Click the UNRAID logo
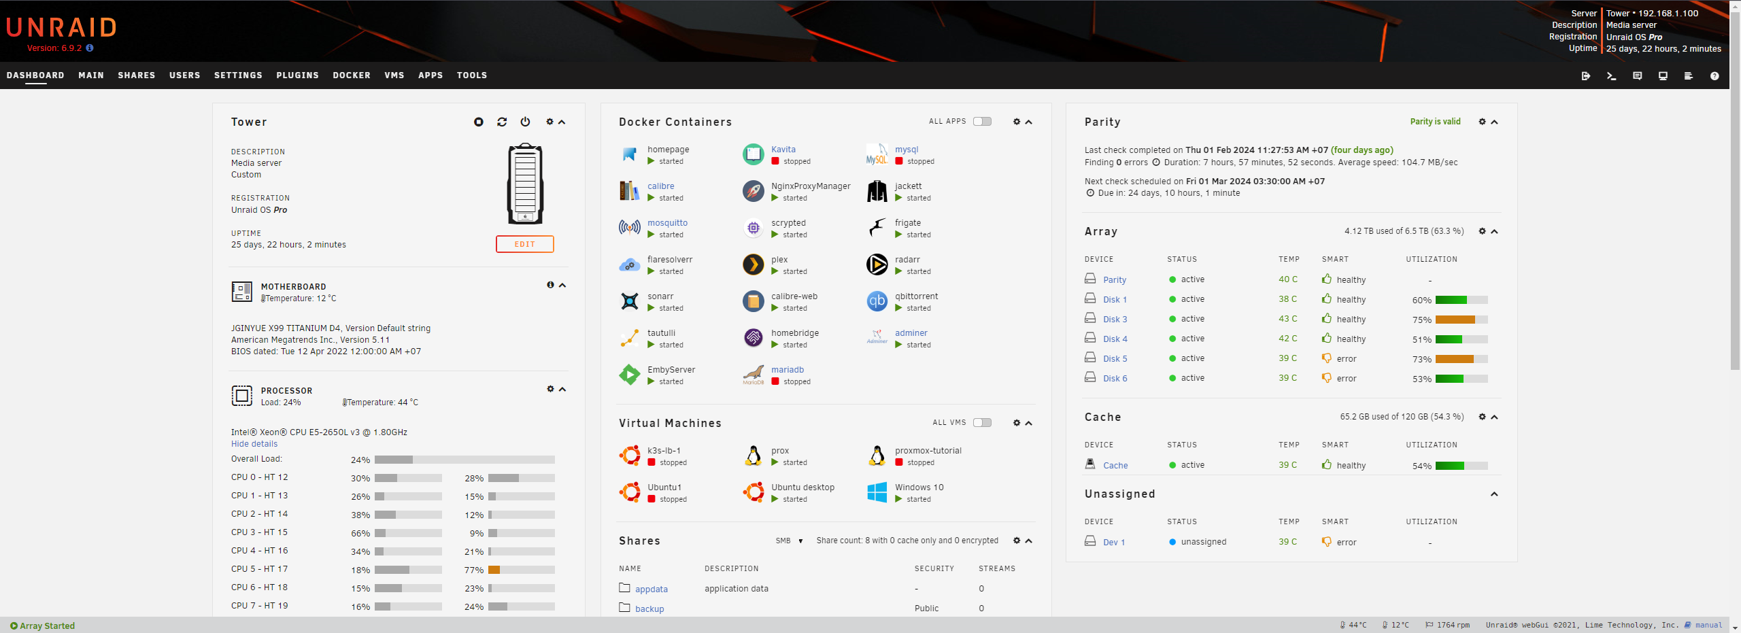The height and width of the screenshot is (633, 1741). coord(62,27)
